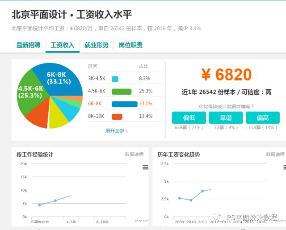Click second data point on experience chart
Screen dimensions: 286x230
click(55, 201)
